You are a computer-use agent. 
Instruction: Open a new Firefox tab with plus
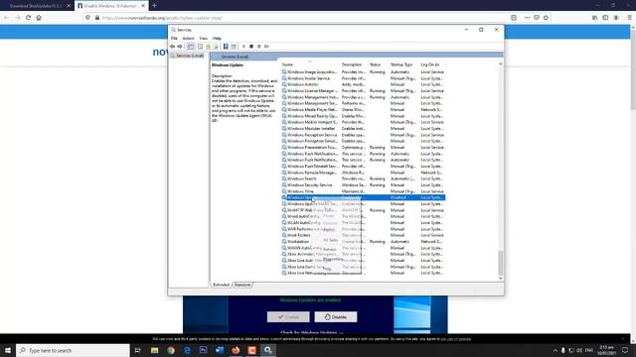coord(154,6)
